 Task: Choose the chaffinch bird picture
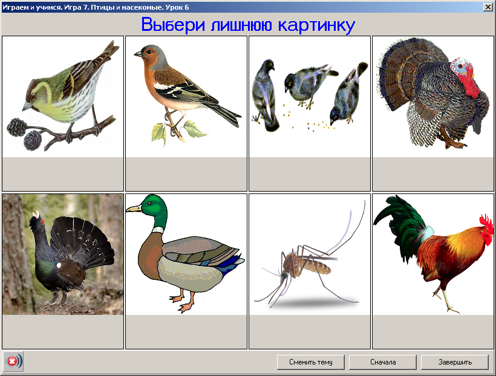pyautogui.click(x=186, y=97)
